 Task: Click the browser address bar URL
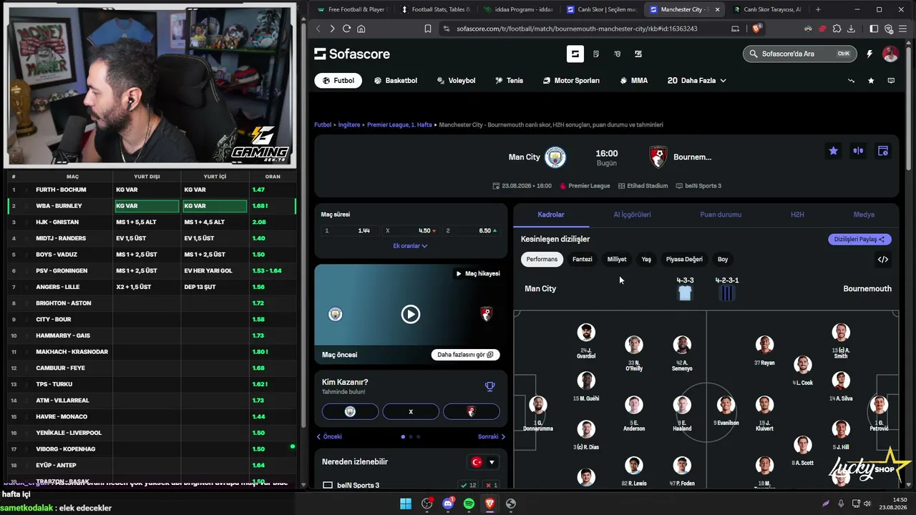point(577,29)
